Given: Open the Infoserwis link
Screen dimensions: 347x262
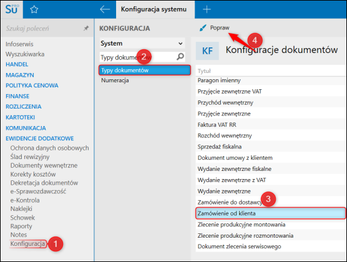Looking at the screenshot, I should click(19, 44).
